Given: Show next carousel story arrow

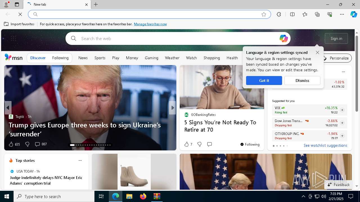Looking at the screenshot, I should point(172,108).
